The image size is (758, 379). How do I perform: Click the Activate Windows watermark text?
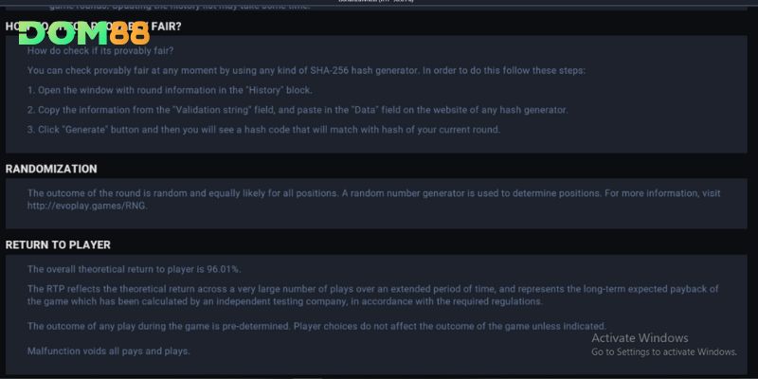pyautogui.click(x=640, y=338)
